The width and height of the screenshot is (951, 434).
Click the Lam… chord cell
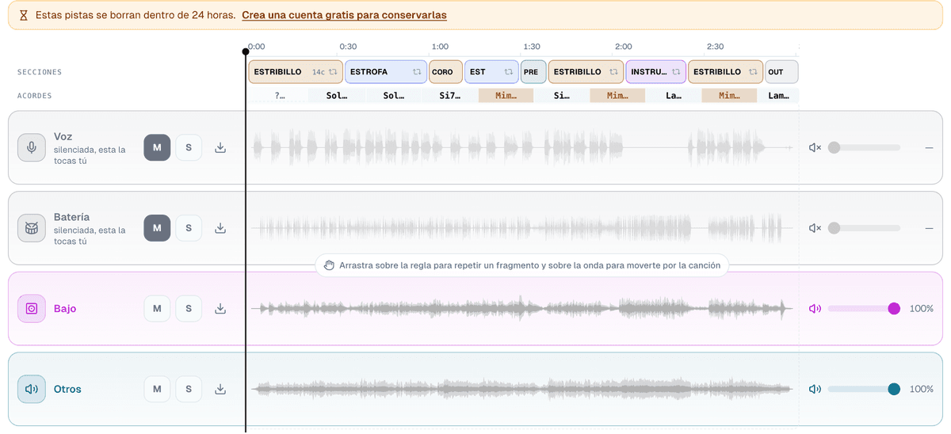[778, 96]
